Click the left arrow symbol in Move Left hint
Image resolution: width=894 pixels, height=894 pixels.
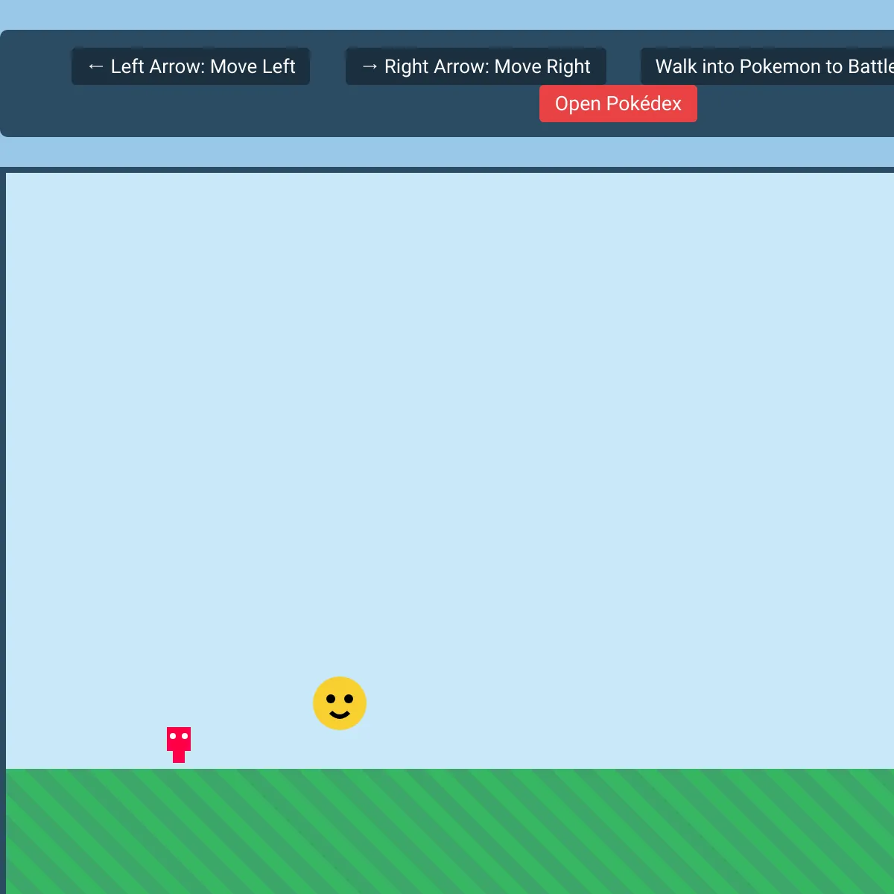point(95,66)
